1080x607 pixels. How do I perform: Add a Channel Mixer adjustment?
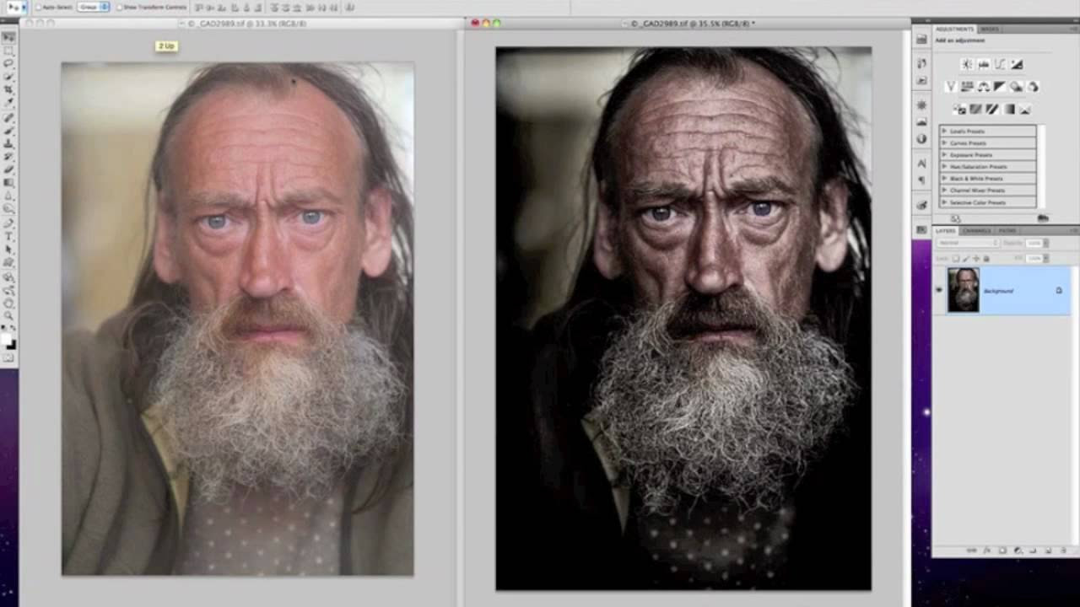click(1033, 86)
